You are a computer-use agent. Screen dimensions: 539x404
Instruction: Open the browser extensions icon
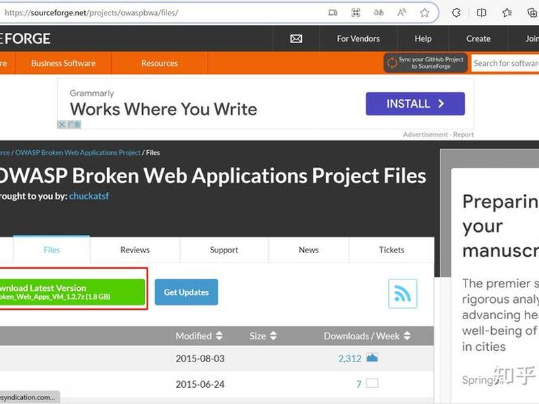tap(456, 13)
